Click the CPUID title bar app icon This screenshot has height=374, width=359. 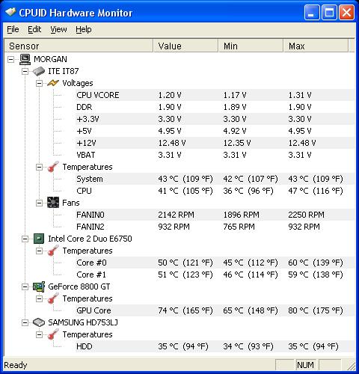pyautogui.click(x=10, y=12)
